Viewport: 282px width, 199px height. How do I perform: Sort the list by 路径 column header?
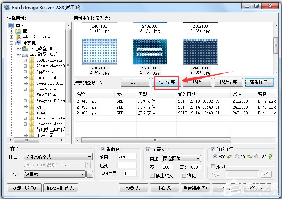click(266, 94)
